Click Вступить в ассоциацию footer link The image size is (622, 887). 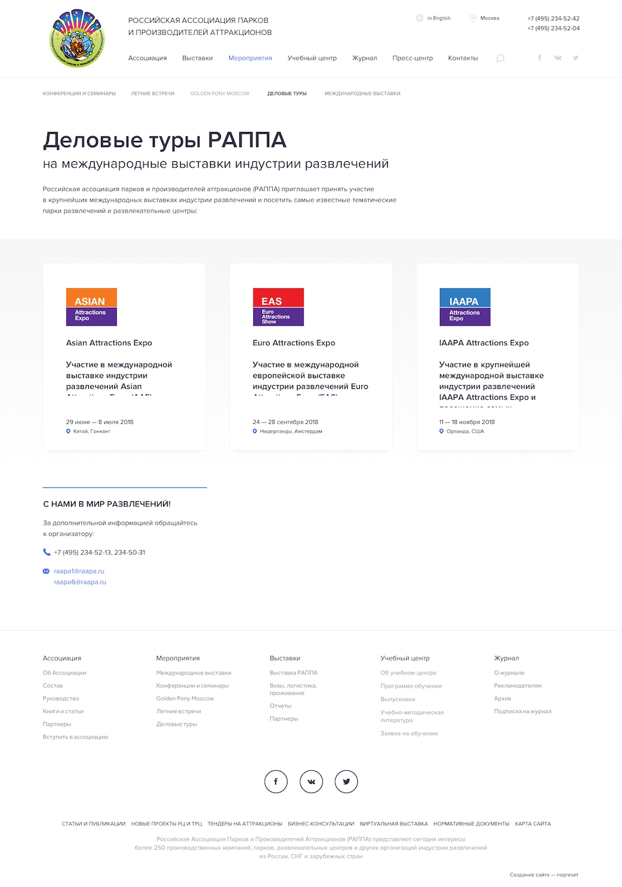pos(76,737)
